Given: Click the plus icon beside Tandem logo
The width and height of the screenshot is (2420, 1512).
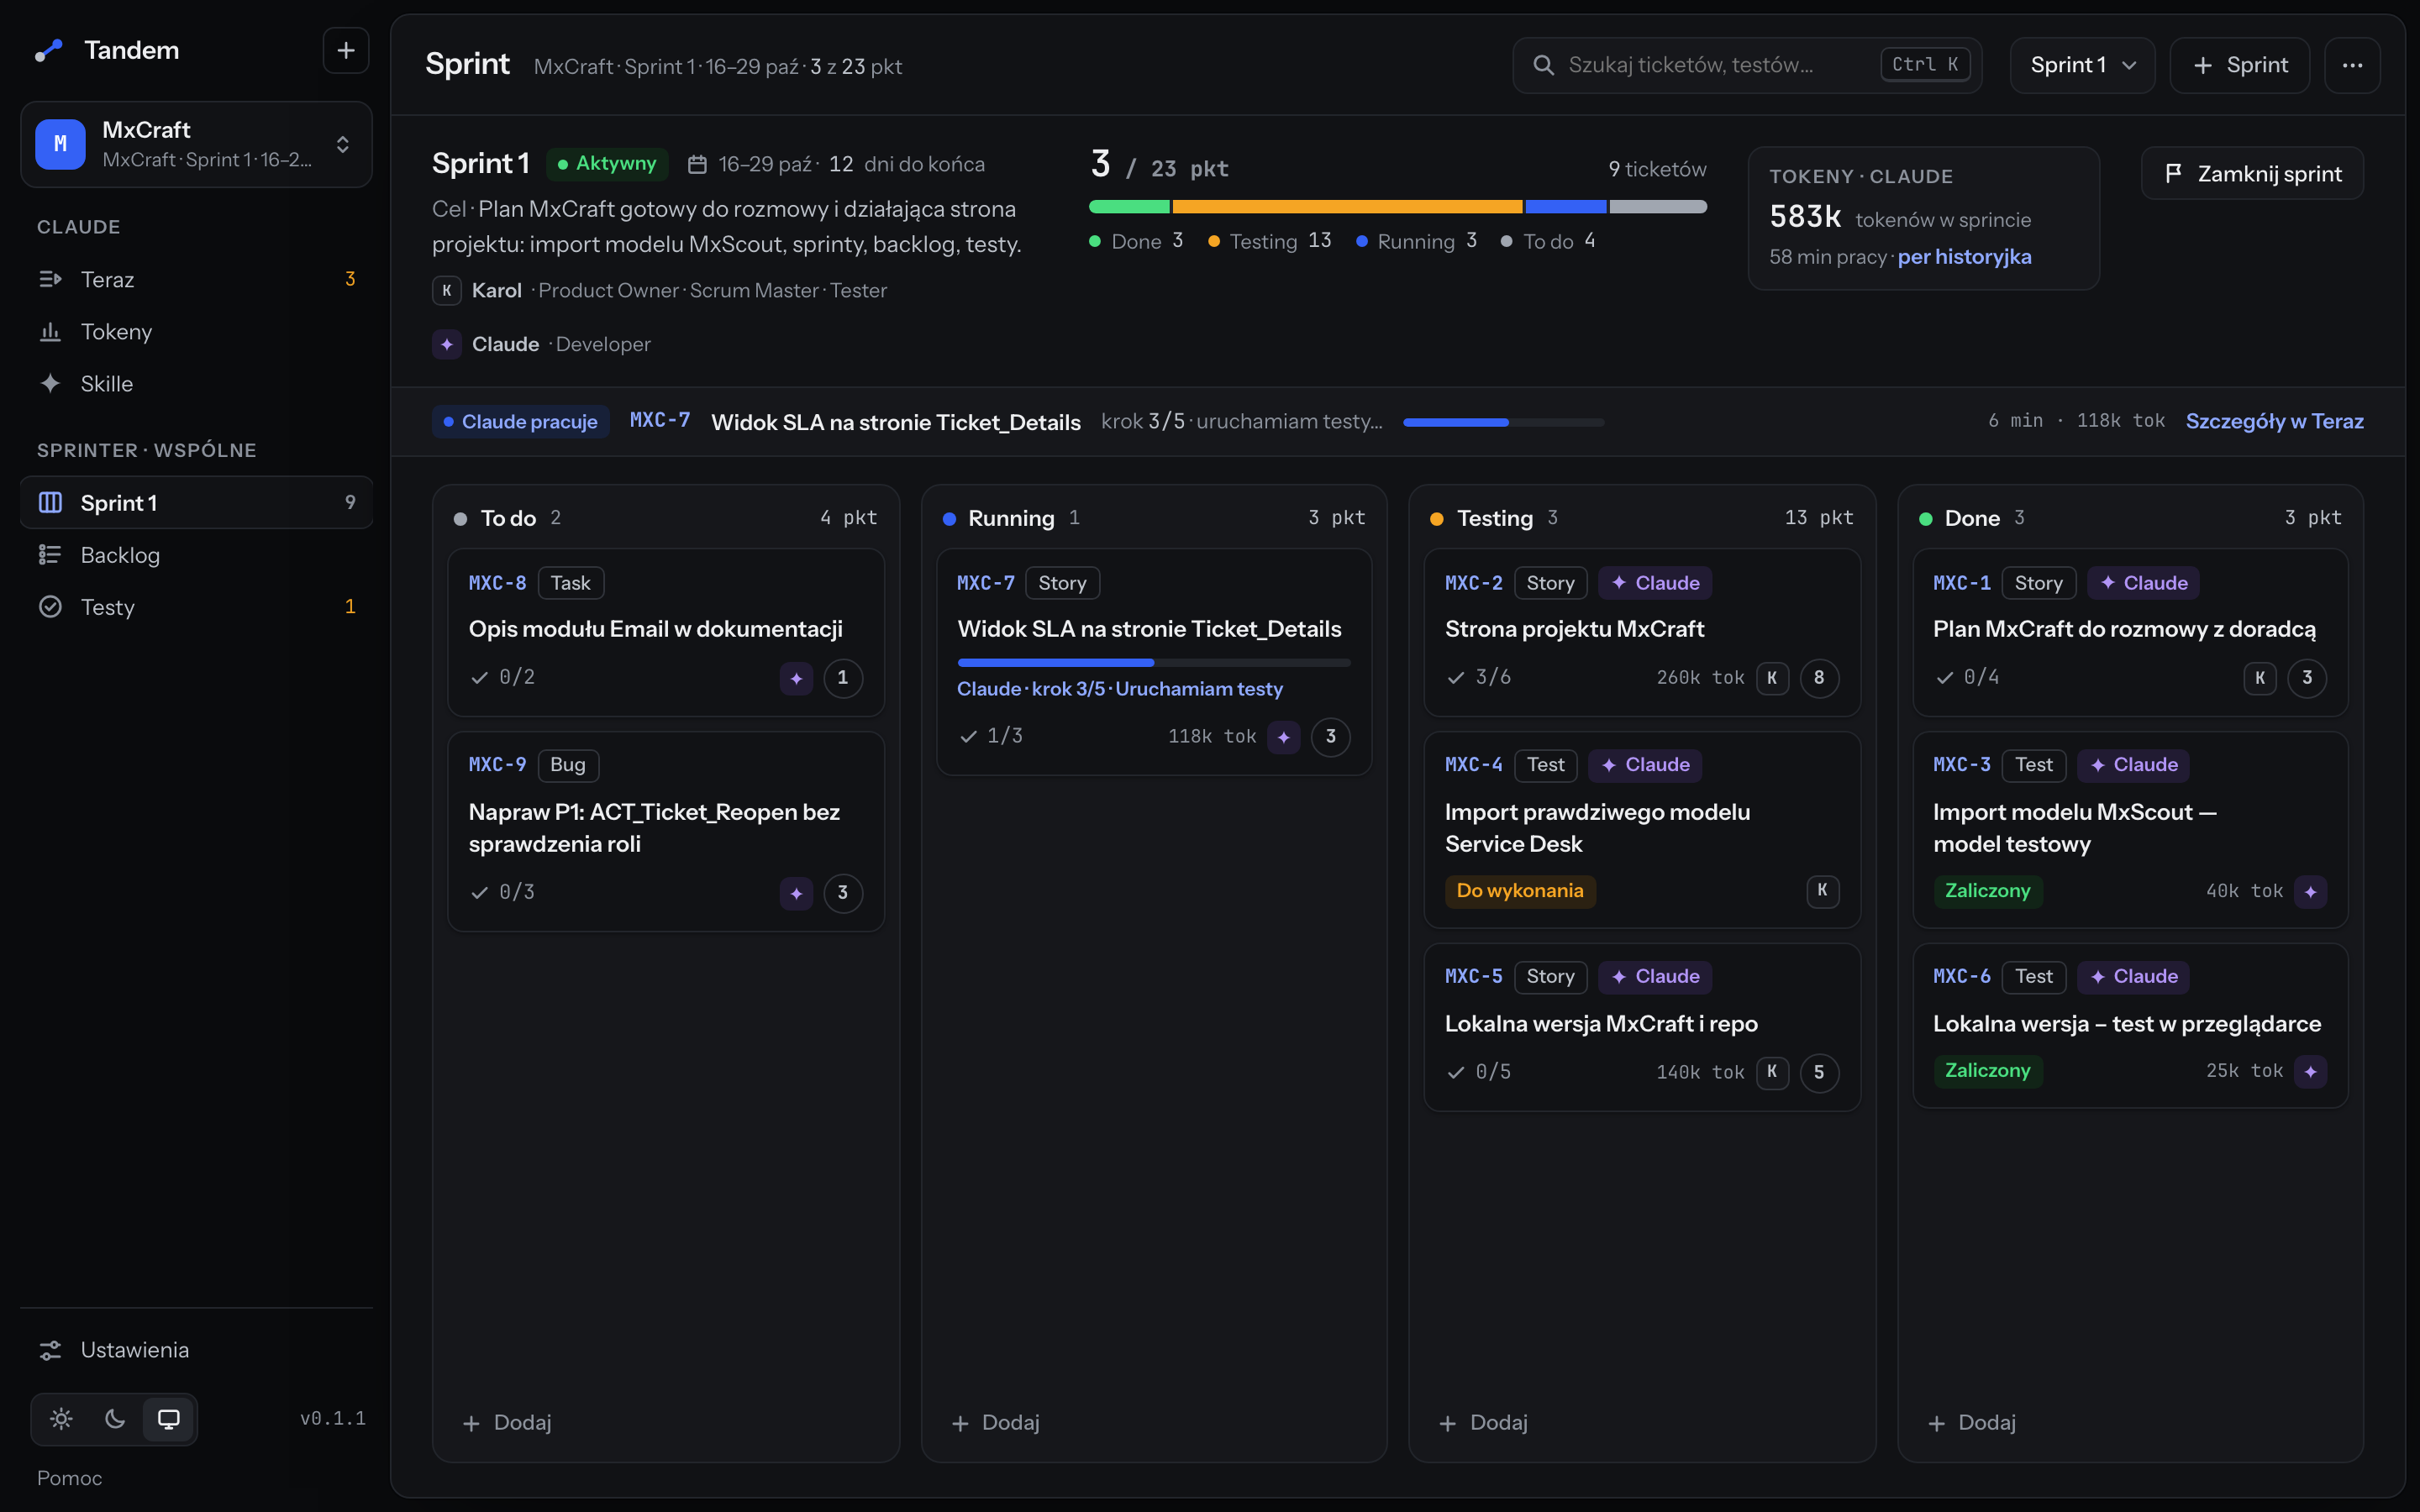Looking at the screenshot, I should point(345,50).
